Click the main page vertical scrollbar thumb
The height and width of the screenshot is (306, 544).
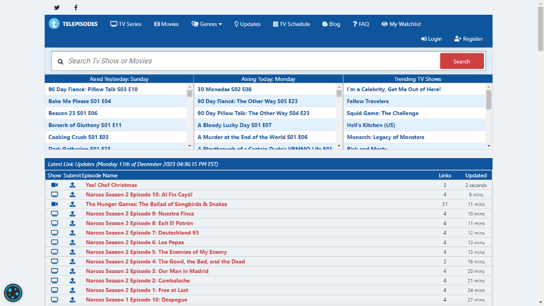point(541,29)
